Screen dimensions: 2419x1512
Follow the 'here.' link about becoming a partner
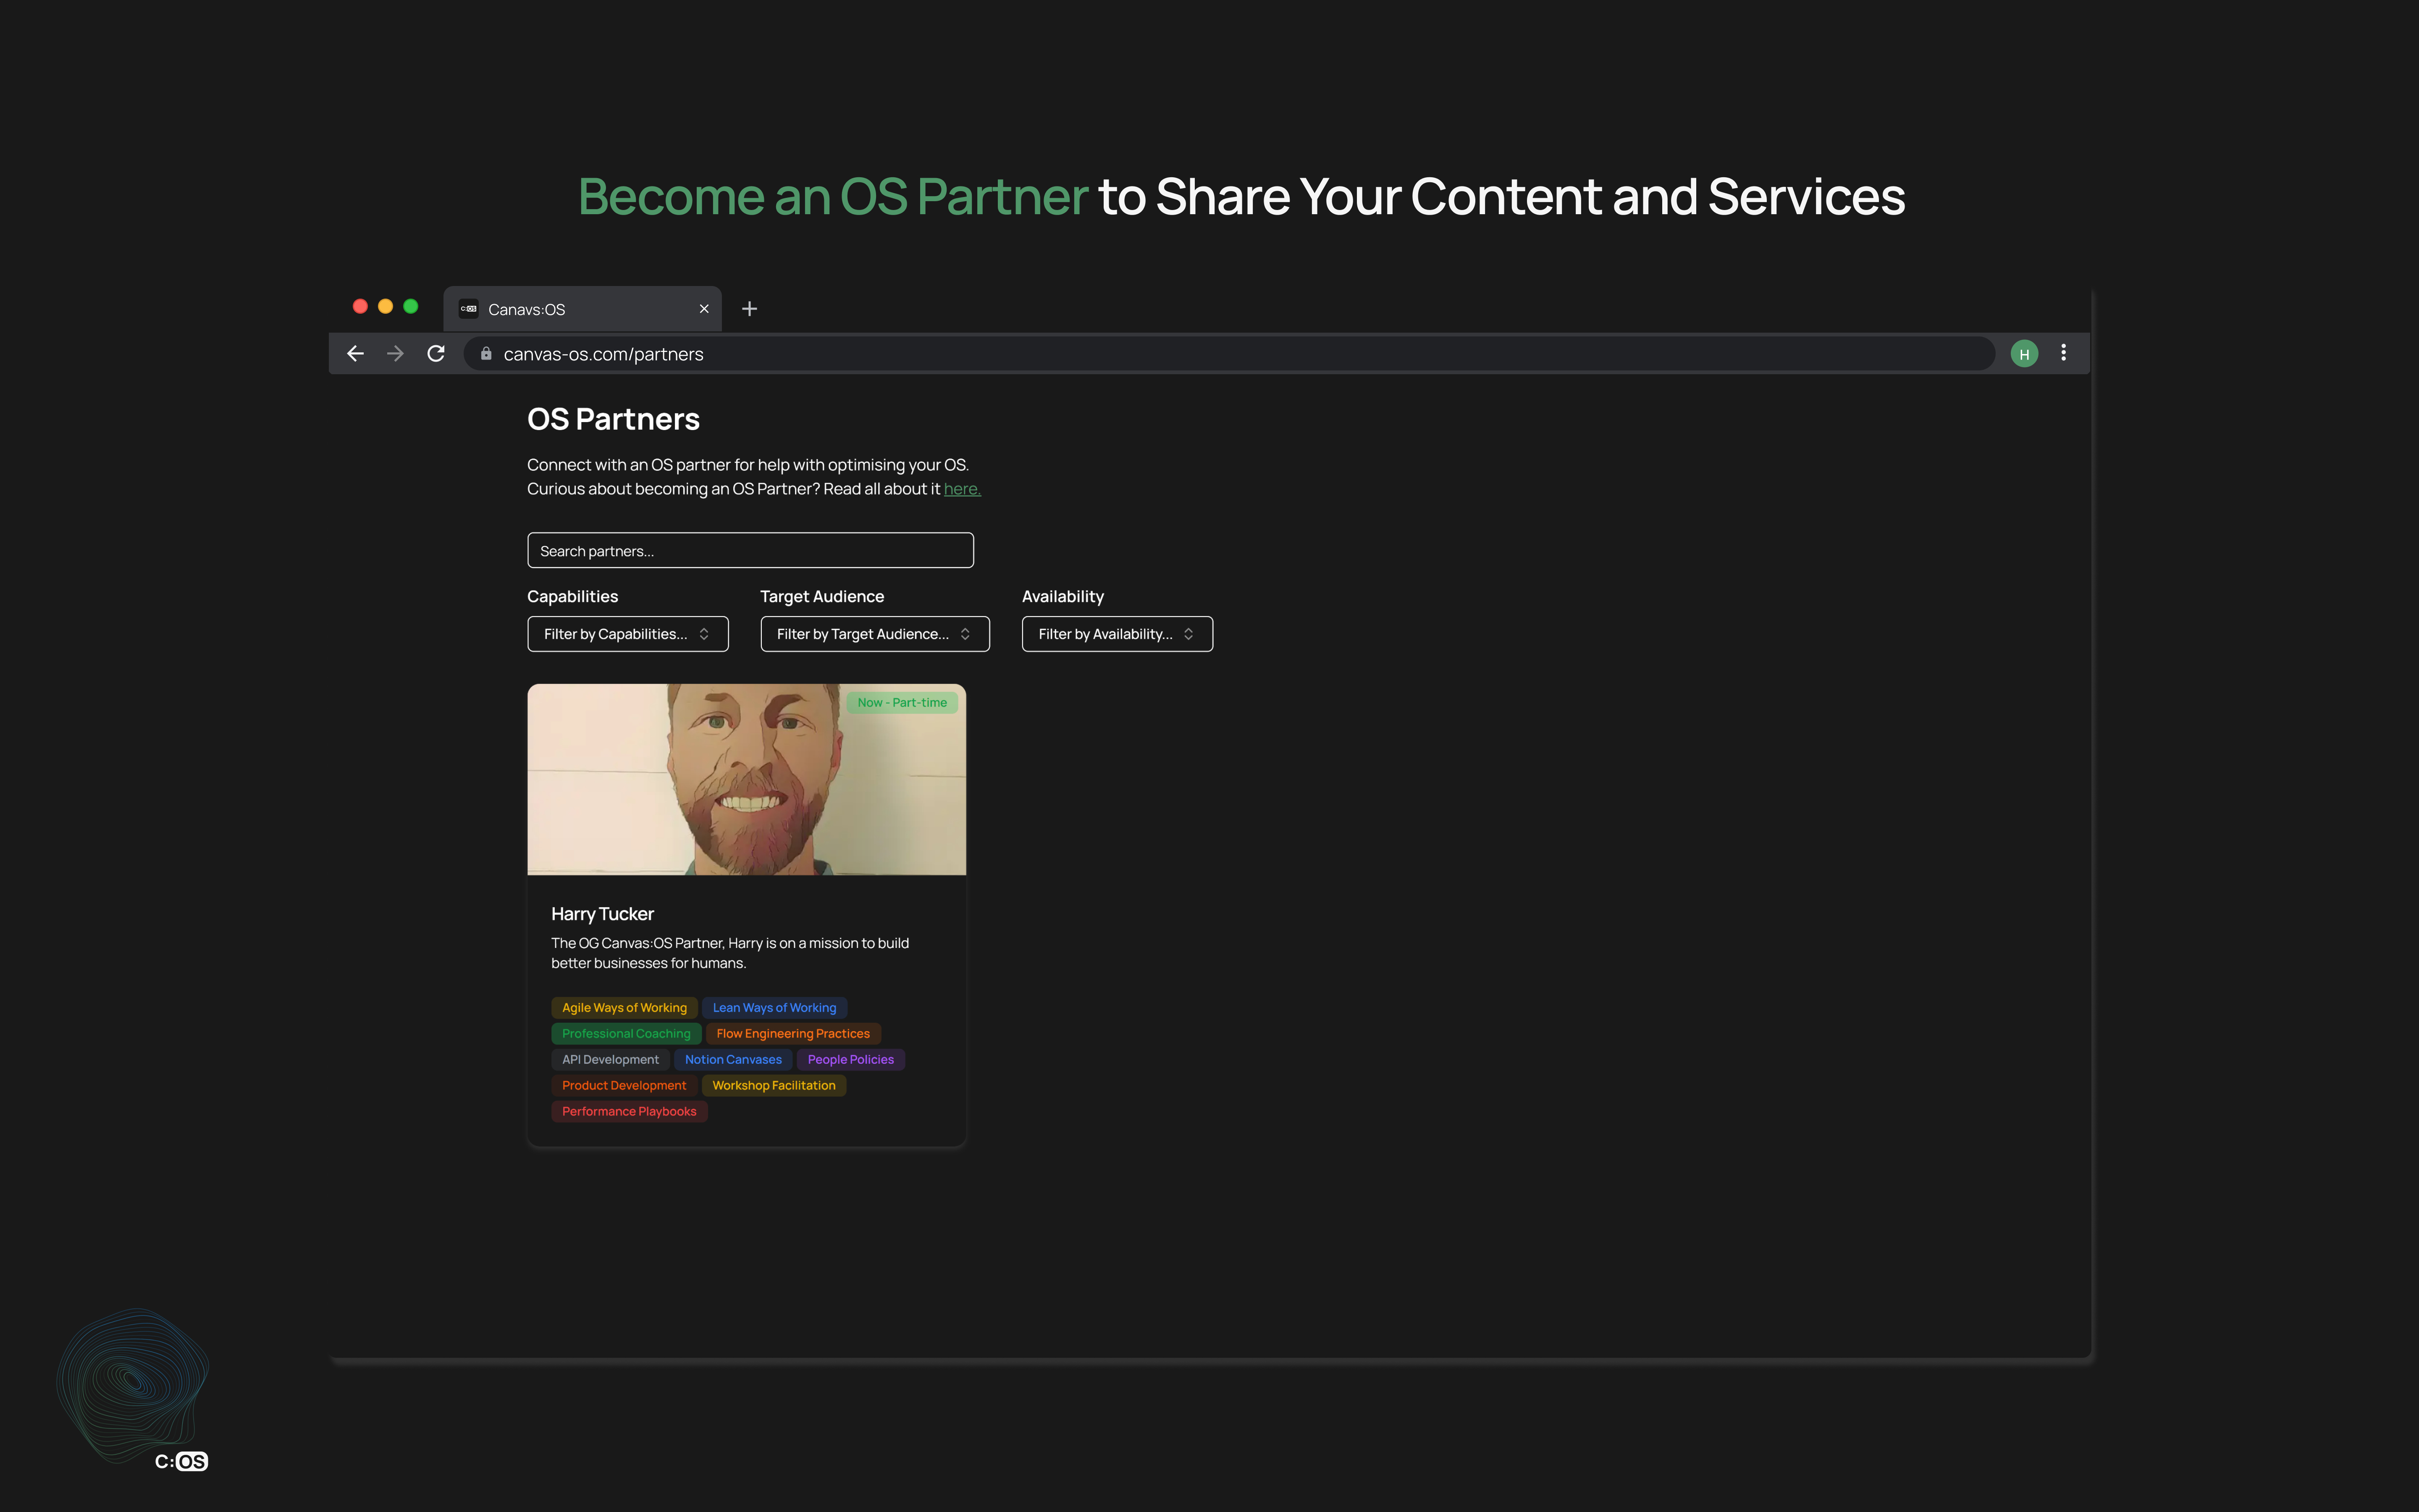tap(962, 489)
